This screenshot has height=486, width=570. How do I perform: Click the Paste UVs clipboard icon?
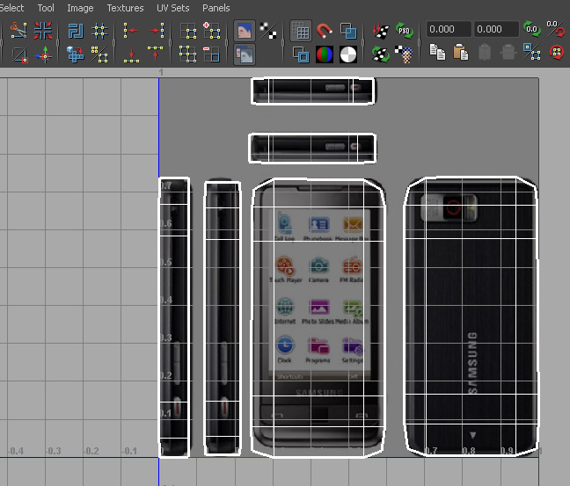click(x=461, y=52)
